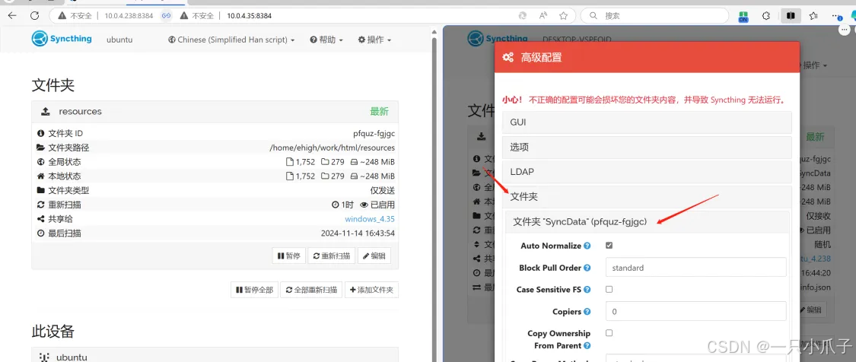Uncheck the Auto Normalize checkbox

click(x=609, y=246)
